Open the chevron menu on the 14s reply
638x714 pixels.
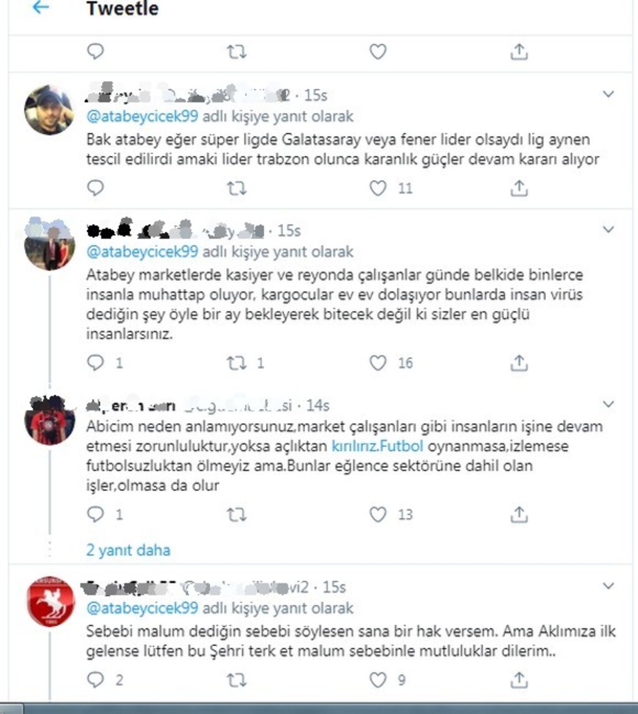608,404
